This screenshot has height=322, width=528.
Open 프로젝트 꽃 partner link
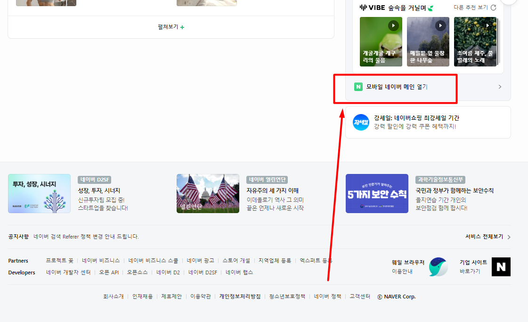tap(60, 261)
